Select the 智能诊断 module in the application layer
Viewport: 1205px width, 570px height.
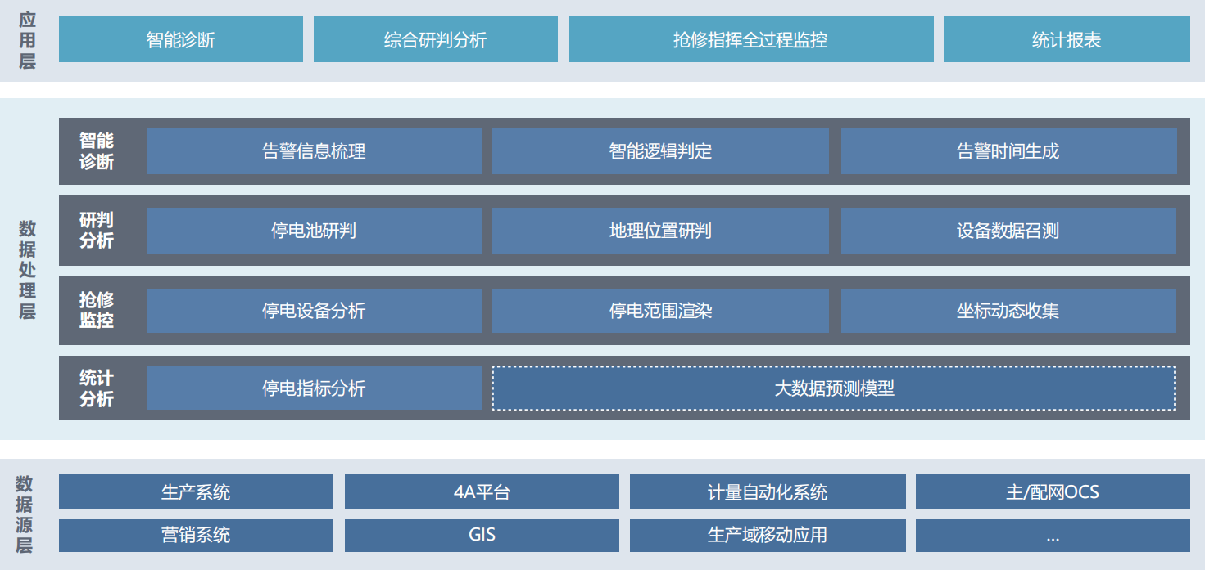[x=180, y=38]
